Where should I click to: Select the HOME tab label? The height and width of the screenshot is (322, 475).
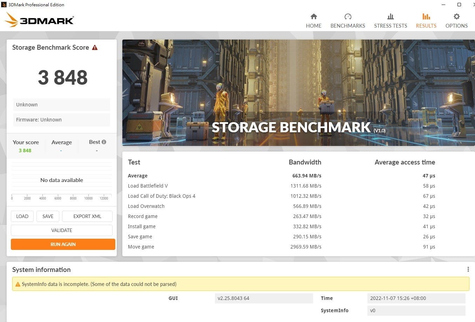coord(314,26)
